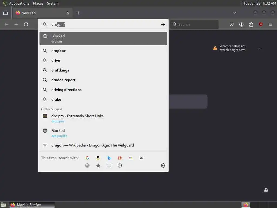Open the System menu
The height and width of the screenshot is (208, 277).
click(53, 3)
